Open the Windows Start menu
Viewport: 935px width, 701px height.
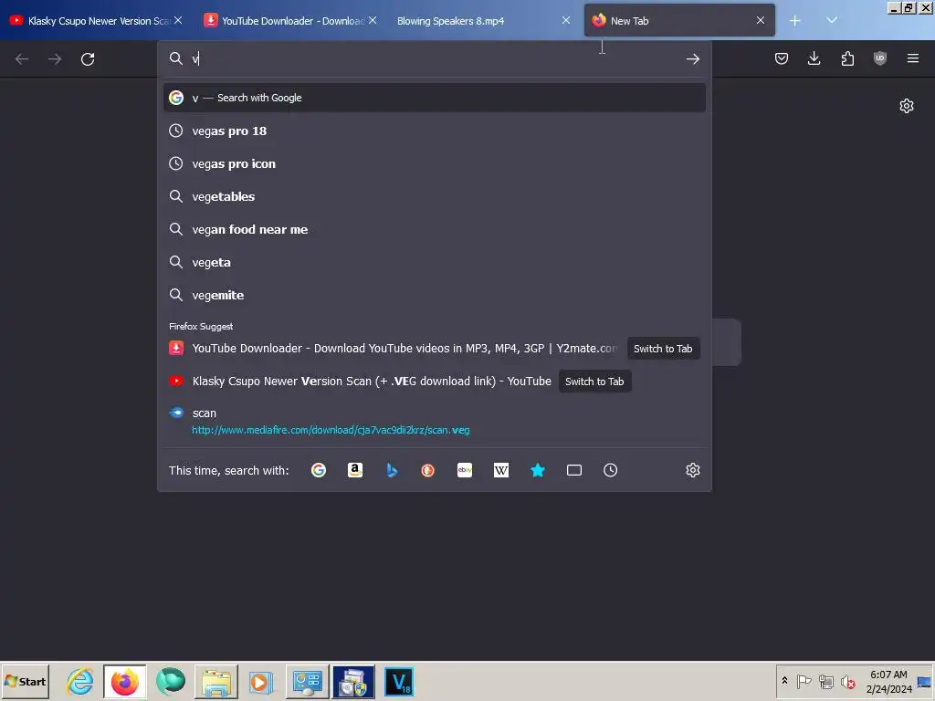(25, 681)
